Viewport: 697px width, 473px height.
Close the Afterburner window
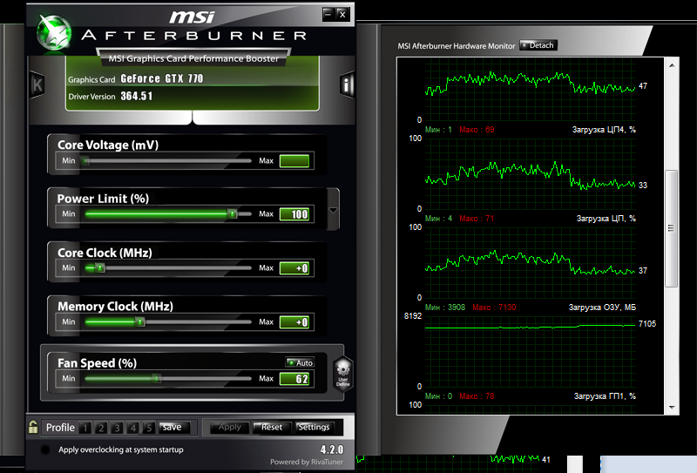click(342, 15)
